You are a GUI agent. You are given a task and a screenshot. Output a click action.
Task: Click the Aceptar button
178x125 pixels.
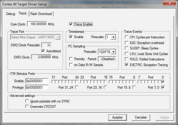click(117, 117)
